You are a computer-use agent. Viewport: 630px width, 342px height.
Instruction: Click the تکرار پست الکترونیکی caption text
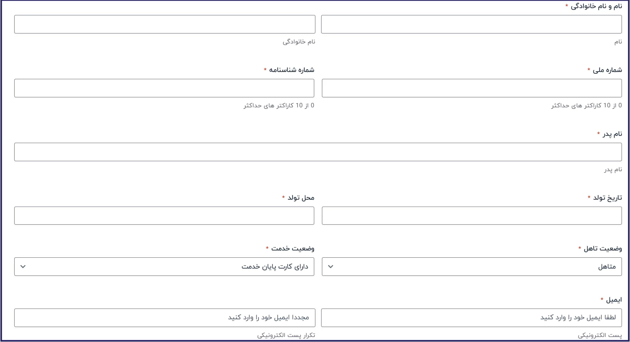point(286,335)
